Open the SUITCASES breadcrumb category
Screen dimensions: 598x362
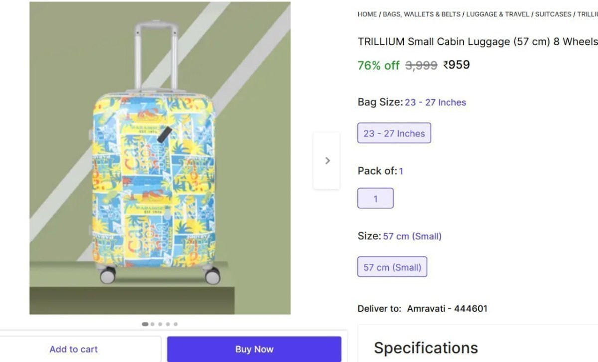pyautogui.click(x=553, y=14)
